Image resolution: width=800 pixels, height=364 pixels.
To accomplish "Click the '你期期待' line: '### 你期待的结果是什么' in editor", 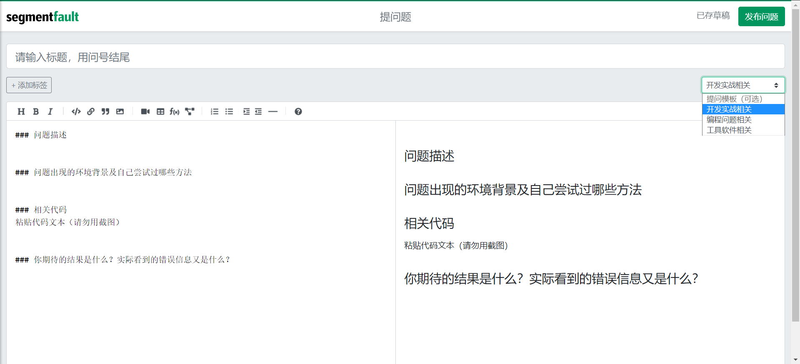I will coord(122,260).
